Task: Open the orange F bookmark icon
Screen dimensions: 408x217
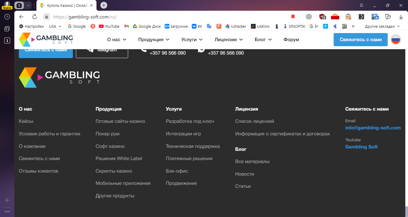Action: pyautogui.click(x=219, y=26)
